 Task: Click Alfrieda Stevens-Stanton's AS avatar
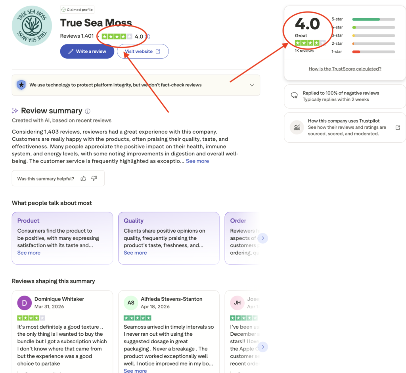tap(131, 303)
